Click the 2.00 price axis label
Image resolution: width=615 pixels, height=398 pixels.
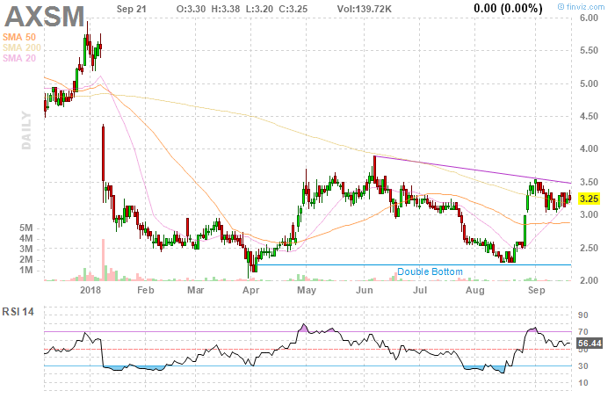589,280
